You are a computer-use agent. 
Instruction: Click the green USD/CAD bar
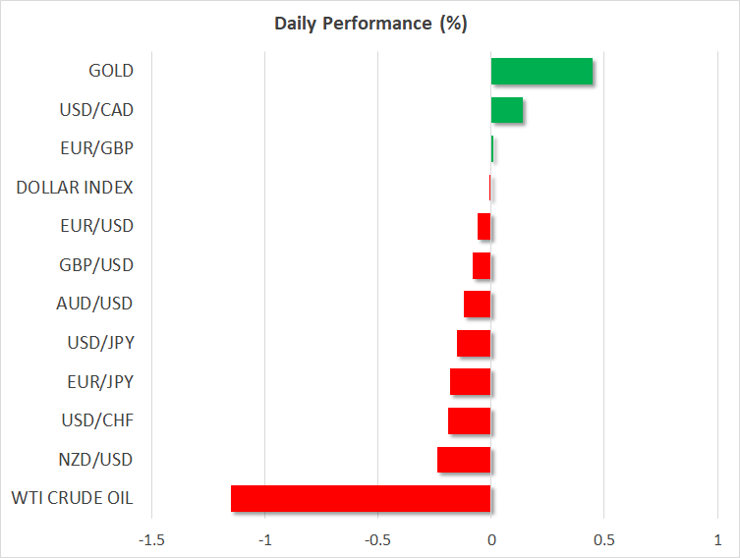click(x=507, y=110)
